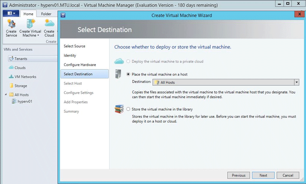Click the Next button

coord(263,175)
